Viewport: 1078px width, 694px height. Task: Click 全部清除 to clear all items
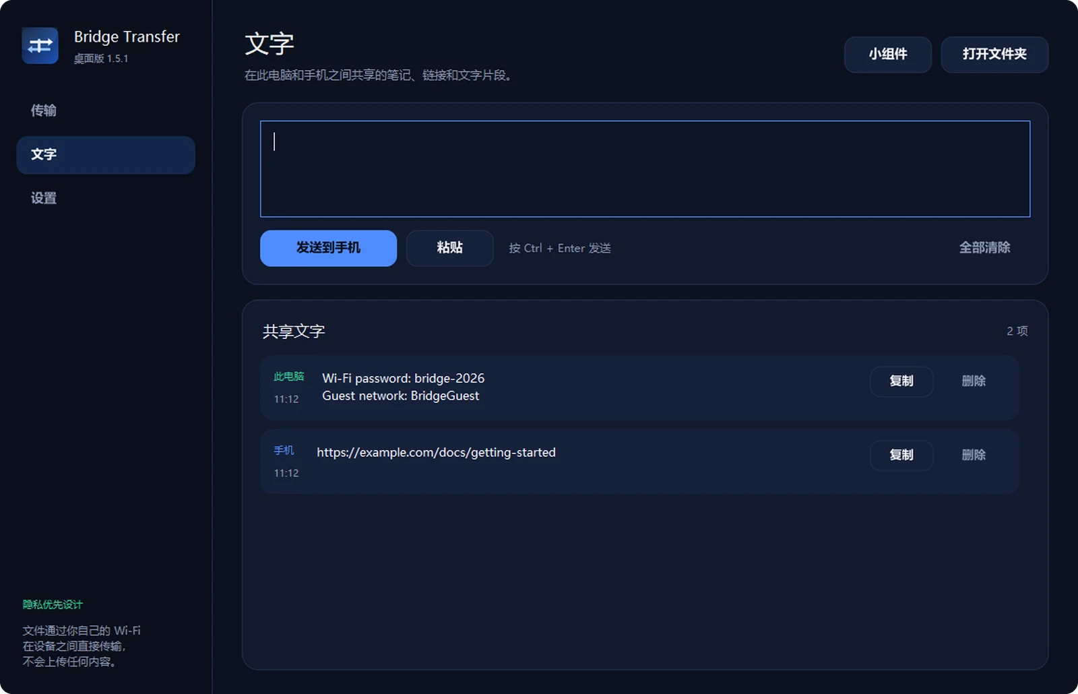tap(984, 248)
